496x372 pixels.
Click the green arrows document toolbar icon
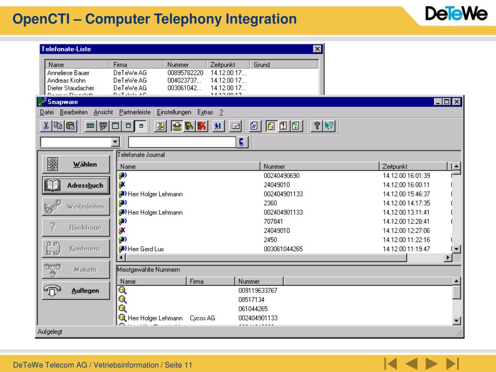click(296, 126)
